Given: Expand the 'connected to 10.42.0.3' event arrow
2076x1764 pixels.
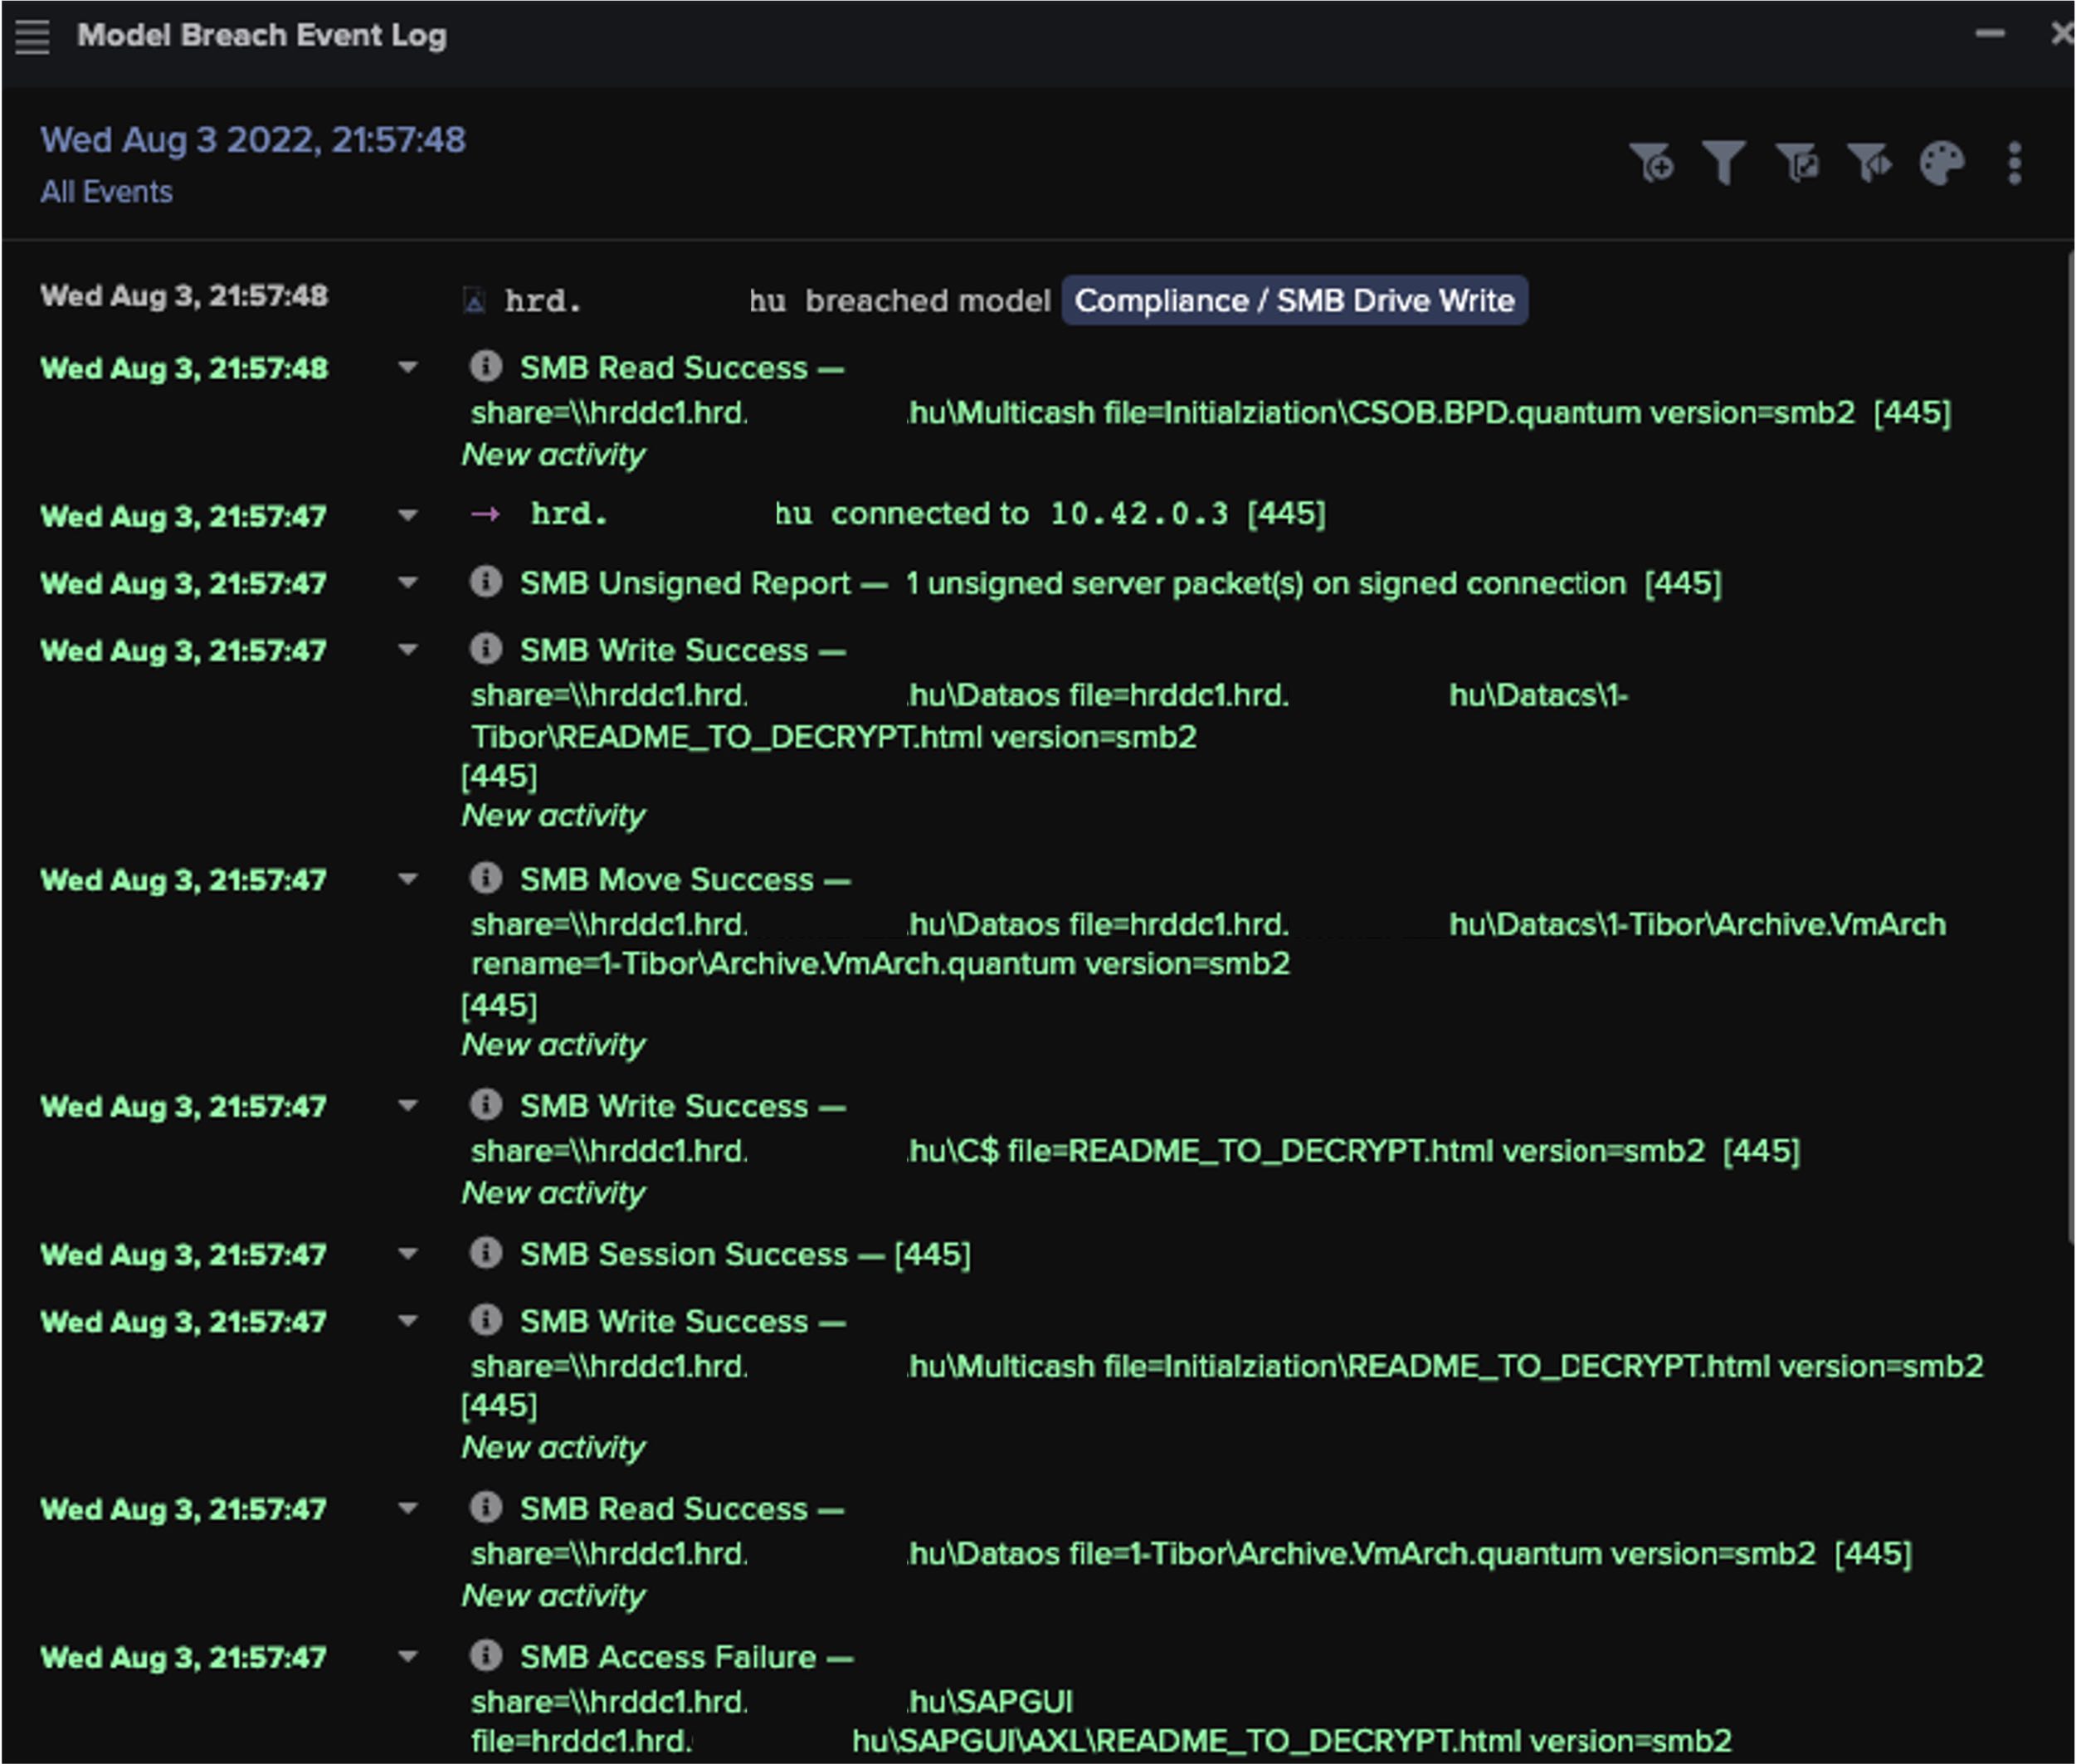Looking at the screenshot, I should (407, 516).
